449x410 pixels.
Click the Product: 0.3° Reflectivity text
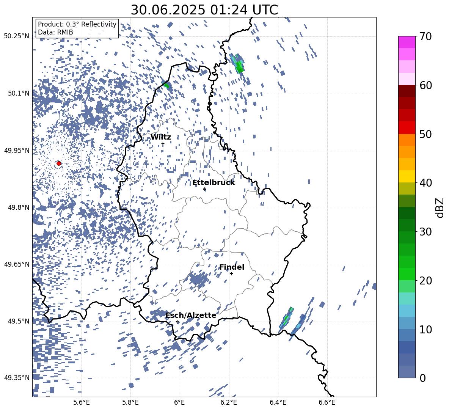(77, 24)
